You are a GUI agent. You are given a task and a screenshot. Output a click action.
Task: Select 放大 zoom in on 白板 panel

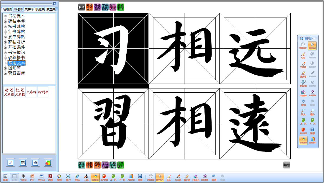(303, 112)
